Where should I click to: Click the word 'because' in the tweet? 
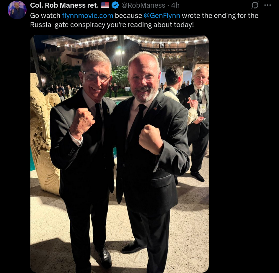click(x=128, y=16)
